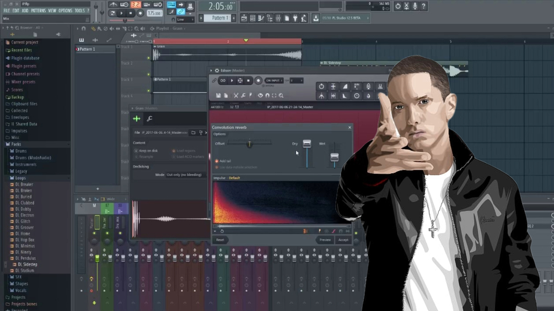
Task: Open Edison ON INPUT record mode dropdown
Action: point(274,81)
